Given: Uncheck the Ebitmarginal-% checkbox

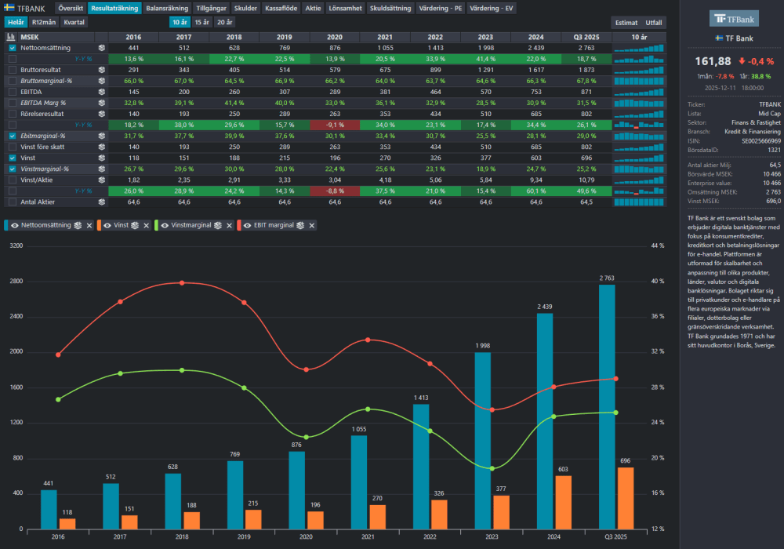Looking at the screenshot, I should pyautogui.click(x=13, y=136).
